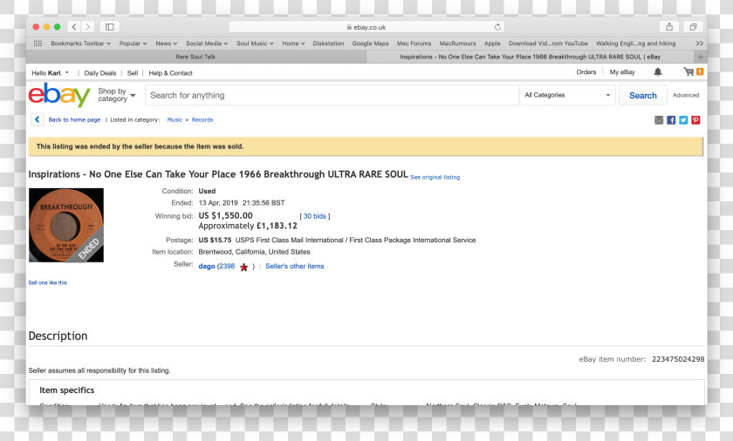The image size is (733, 441).
Task: Go to eBay home via logo
Action: pos(59,95)
